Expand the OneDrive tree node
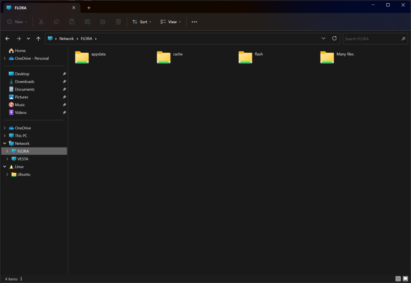This screenshot has width=411, height=283. click(x=5, y=128)
